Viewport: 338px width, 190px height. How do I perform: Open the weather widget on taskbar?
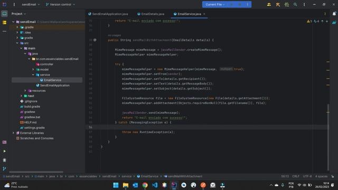16,185
